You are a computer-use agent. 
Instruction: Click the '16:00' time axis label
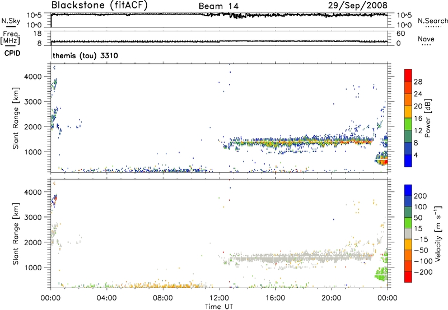point(275,298)
